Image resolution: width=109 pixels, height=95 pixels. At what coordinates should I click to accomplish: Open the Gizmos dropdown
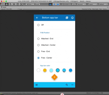(x=105, y=9)
